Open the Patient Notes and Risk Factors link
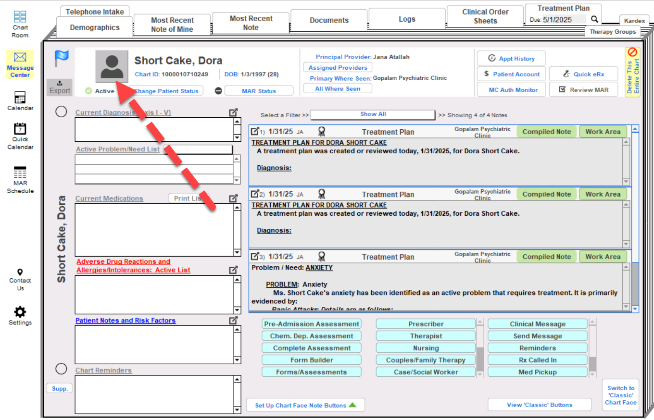 tap(126, 321)
